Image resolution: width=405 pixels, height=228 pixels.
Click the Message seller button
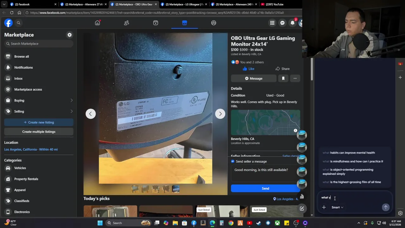point(253,79)
